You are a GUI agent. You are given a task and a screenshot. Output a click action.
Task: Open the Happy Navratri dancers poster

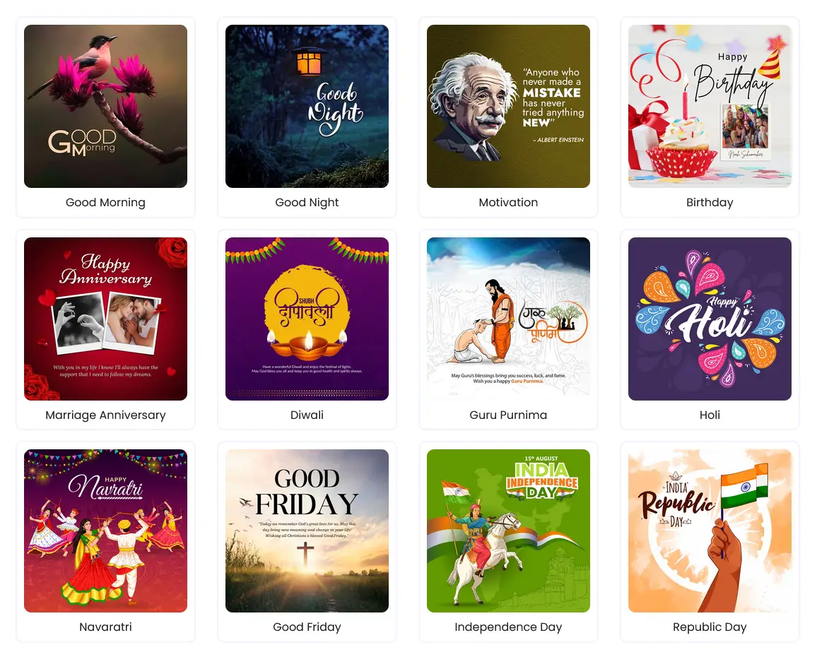pos(105,531)
